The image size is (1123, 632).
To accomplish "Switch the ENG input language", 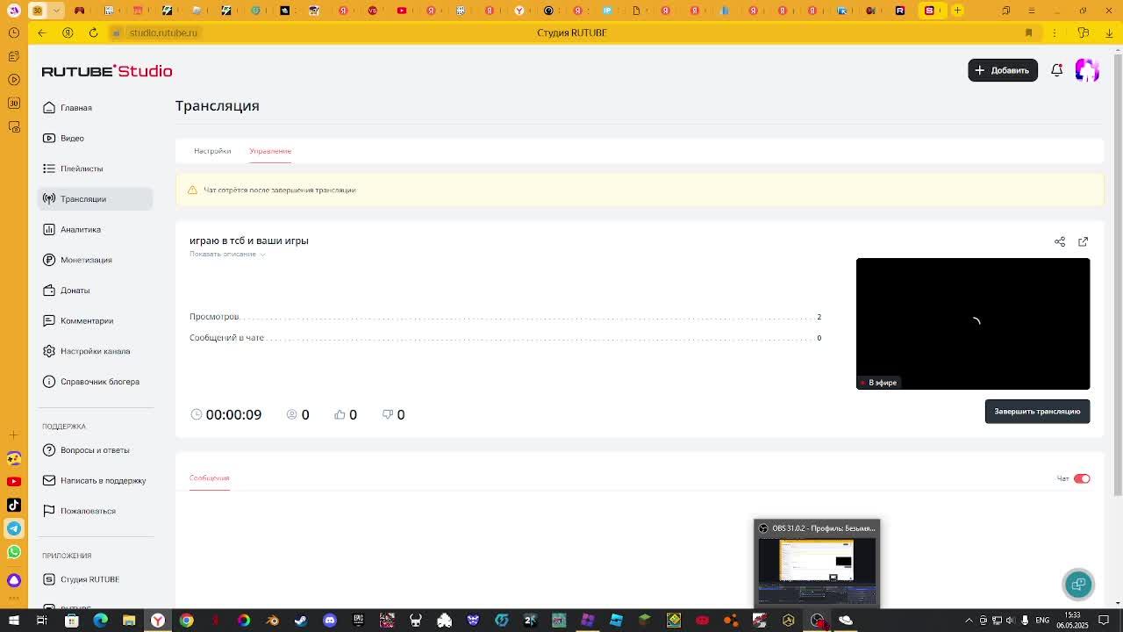I will pyautogui.click(x=1042, y=621).
